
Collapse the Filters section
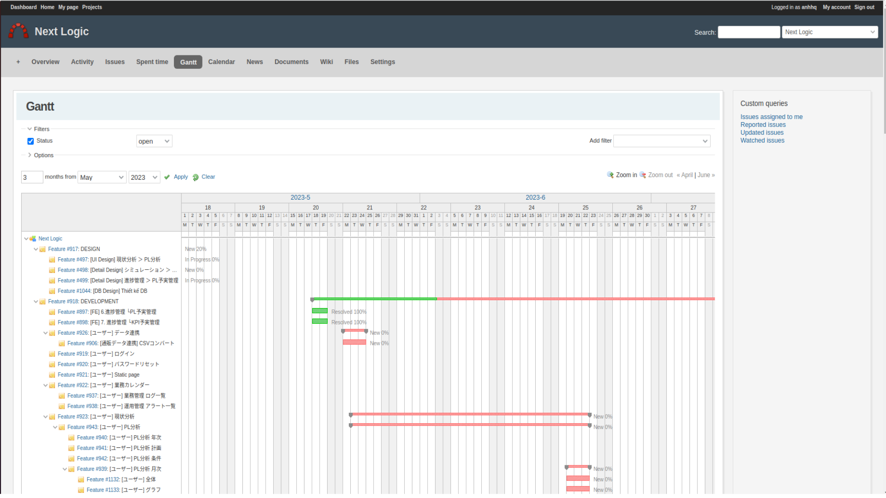pos(30,129)
